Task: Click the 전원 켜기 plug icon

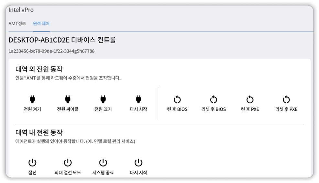Action: click(x=32, y=98)
